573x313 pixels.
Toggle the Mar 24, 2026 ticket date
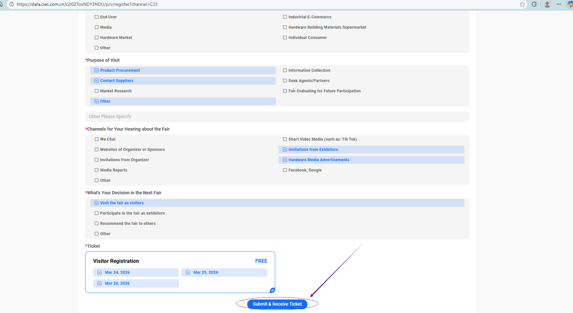100,272
